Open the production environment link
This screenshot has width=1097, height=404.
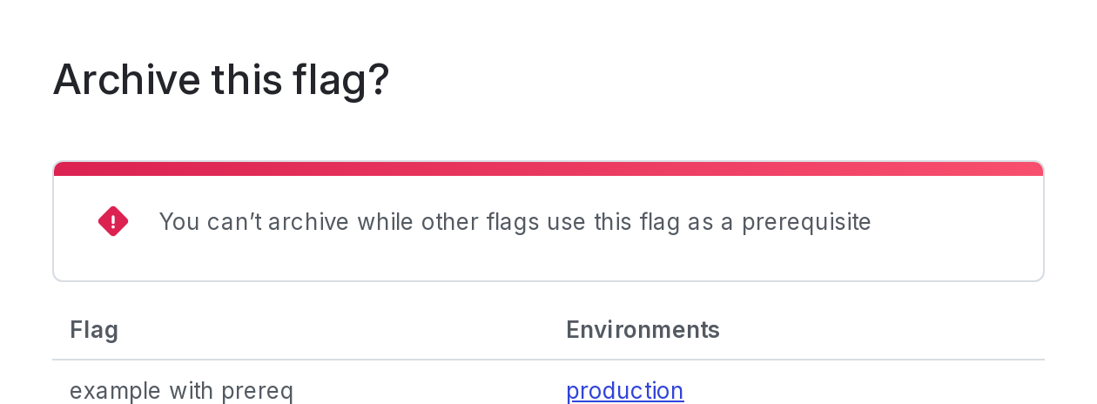click(624, 391)
